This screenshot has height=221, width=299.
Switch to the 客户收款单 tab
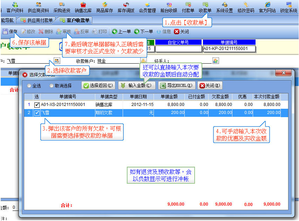74,20
